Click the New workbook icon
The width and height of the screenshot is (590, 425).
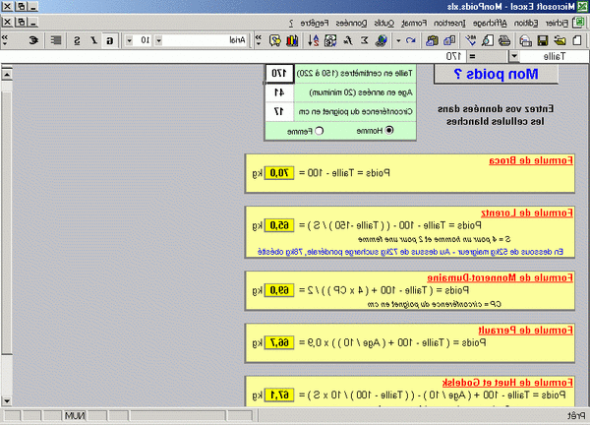[x=577, y=40]
